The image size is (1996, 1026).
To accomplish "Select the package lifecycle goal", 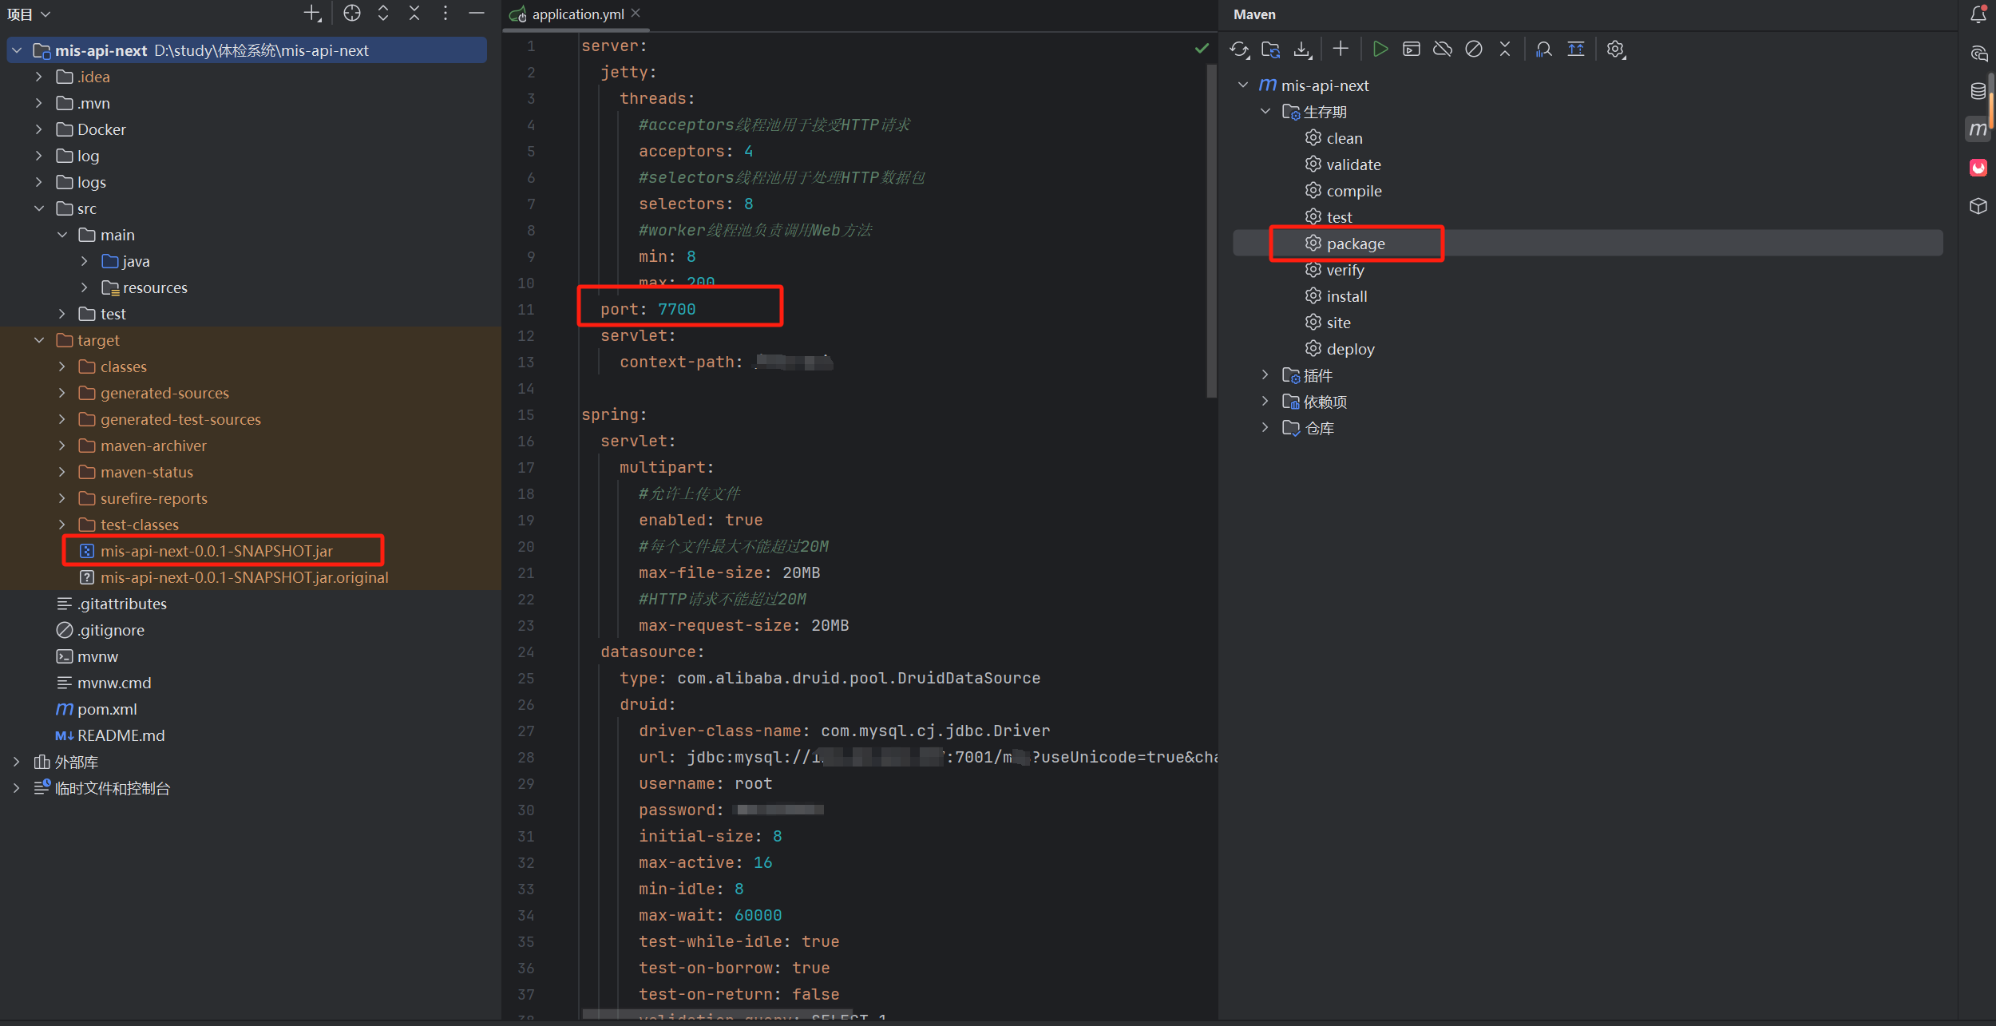I will tap(1355, 244).
